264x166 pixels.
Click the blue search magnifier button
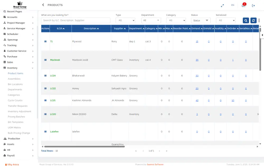coord(246,21)
